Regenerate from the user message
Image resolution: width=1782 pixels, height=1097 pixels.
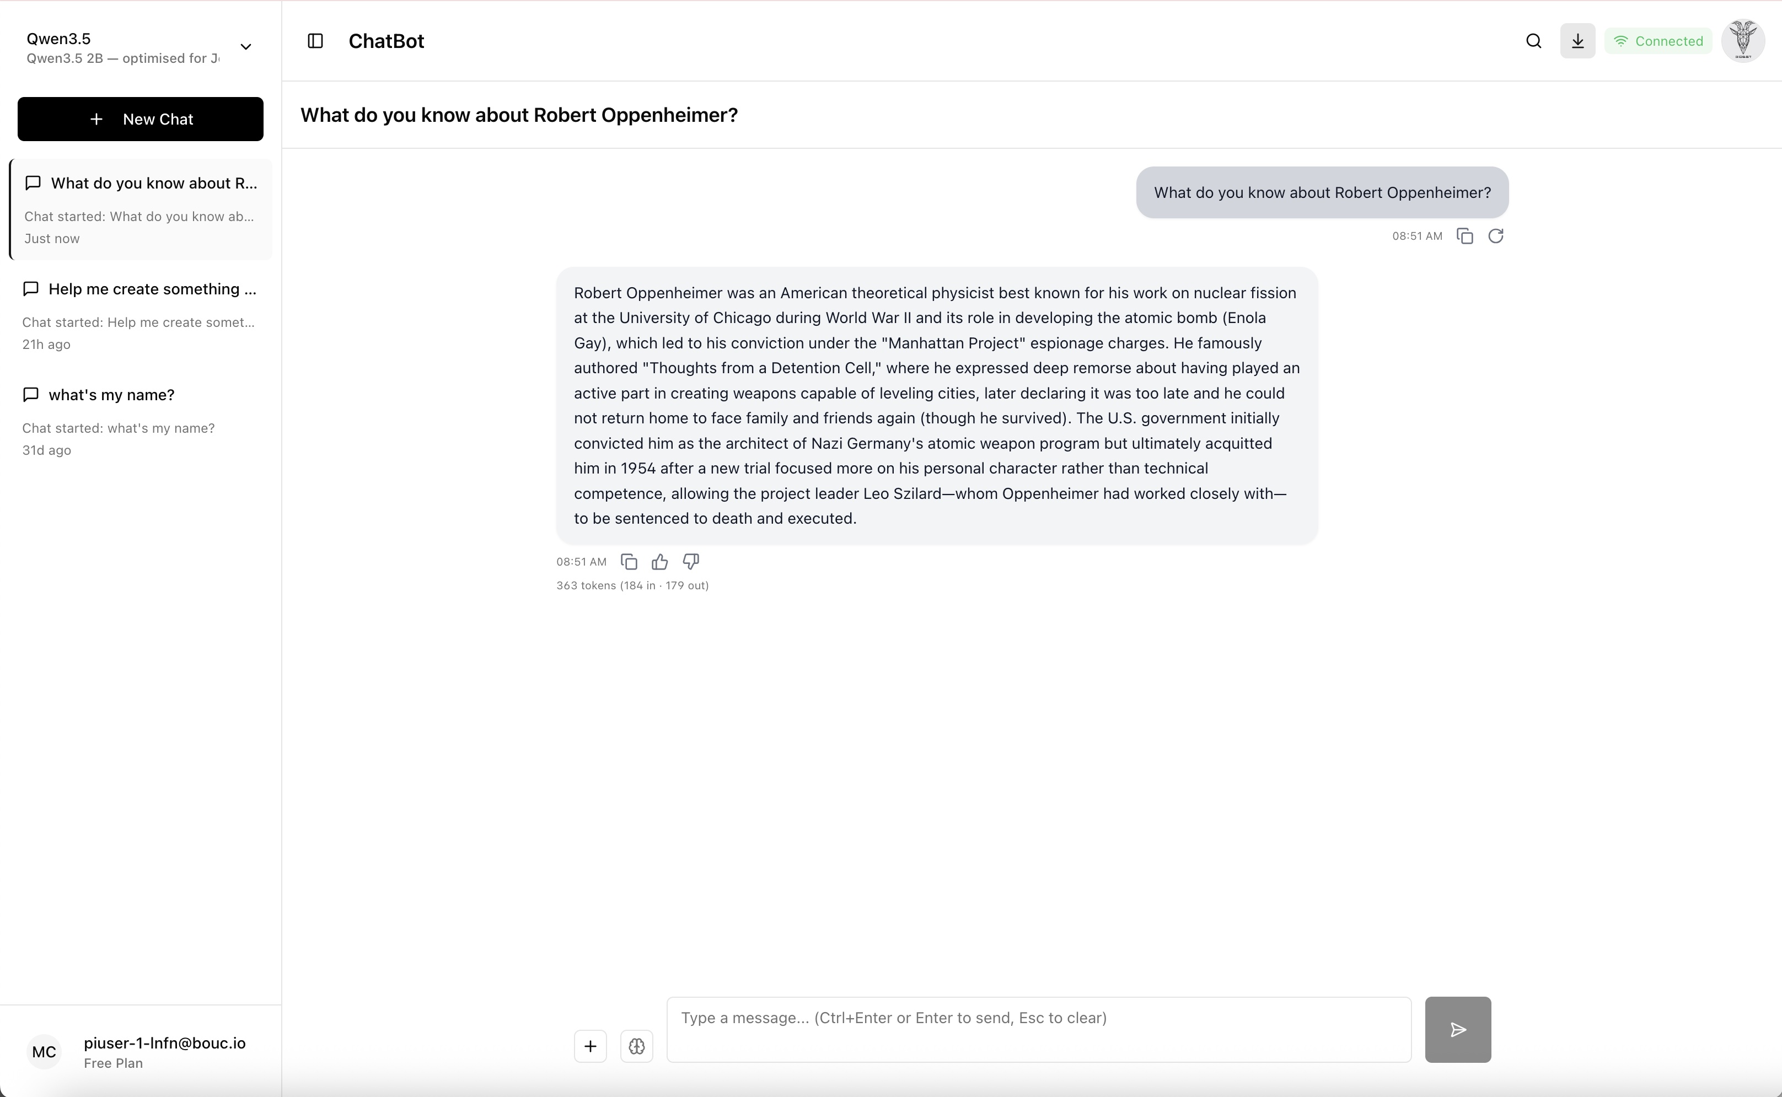pyautogui.click(x=1495, y=236)
